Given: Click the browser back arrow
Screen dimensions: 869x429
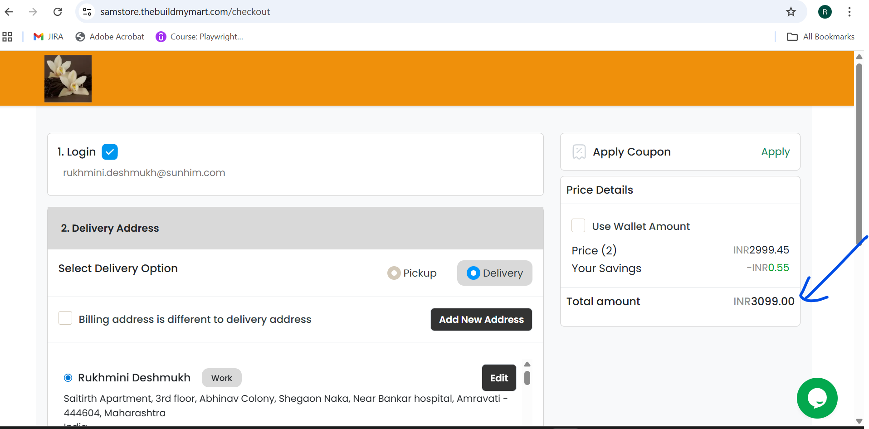Looking at the screenshot, I should pos(9,12).
